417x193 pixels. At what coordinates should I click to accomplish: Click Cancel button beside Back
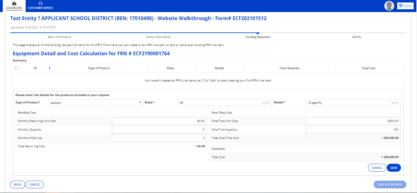35,184
